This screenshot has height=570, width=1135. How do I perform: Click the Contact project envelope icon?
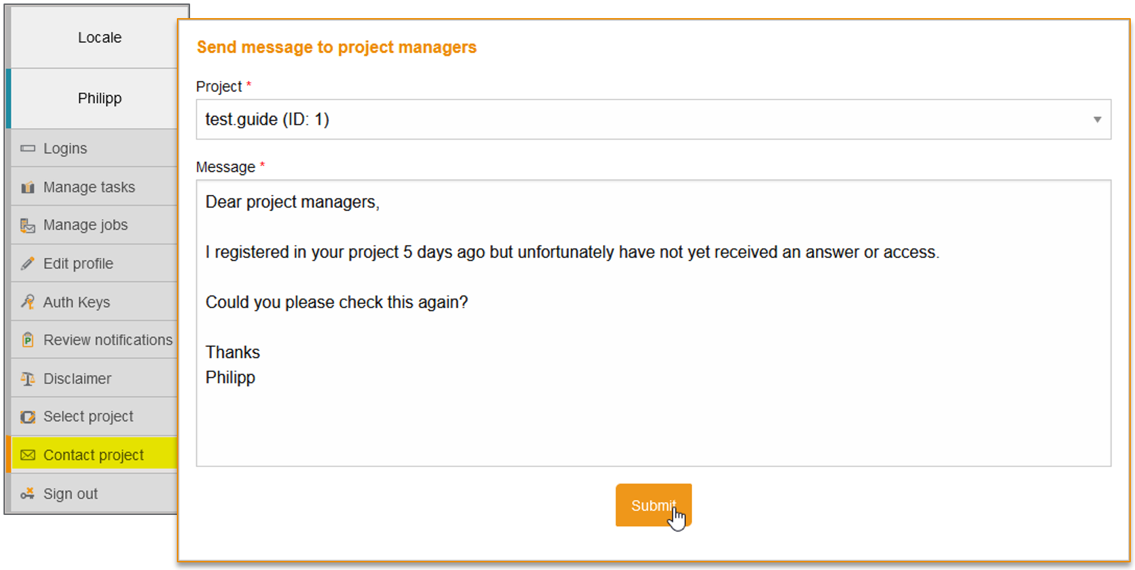tap(27, 454)
